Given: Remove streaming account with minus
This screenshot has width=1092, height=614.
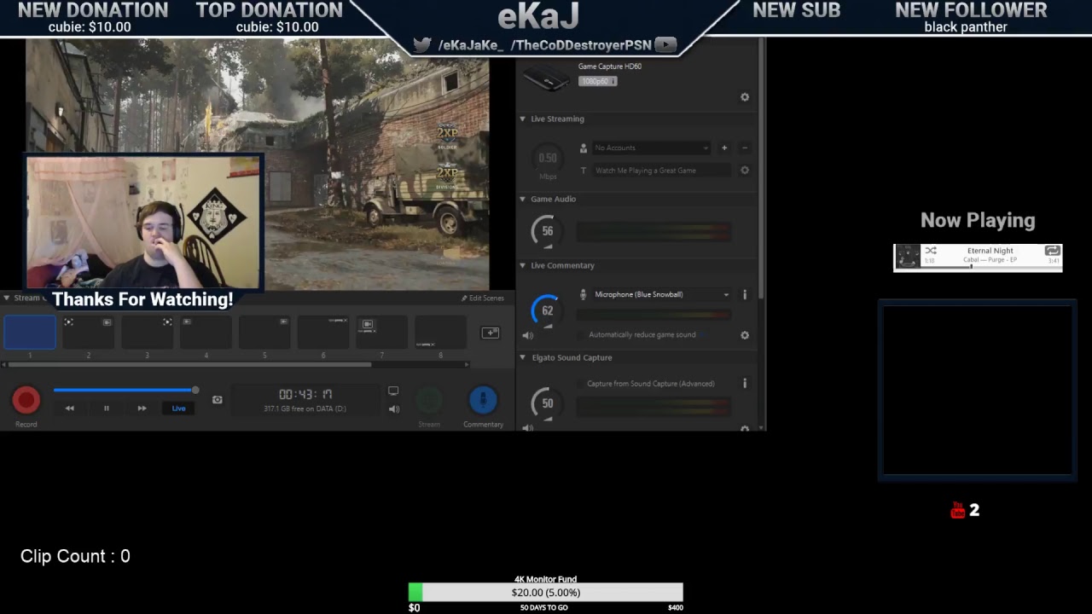Looking at the screenshot, I should [745, 148].
